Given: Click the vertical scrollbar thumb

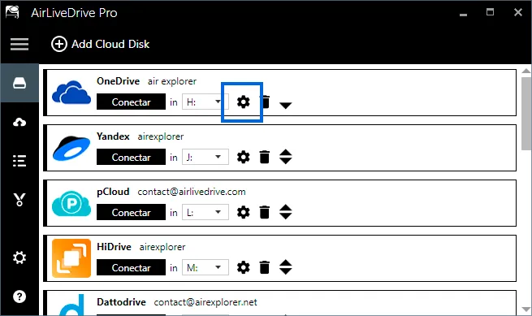Looking at the screenshot, I should [526, 114].
